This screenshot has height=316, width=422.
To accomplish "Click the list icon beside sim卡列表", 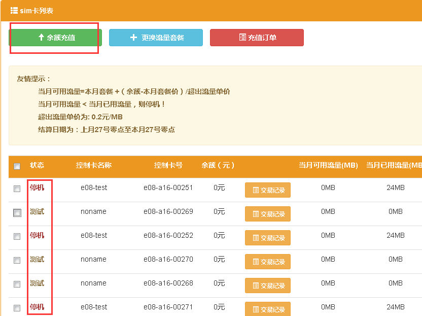I will 14,11.
